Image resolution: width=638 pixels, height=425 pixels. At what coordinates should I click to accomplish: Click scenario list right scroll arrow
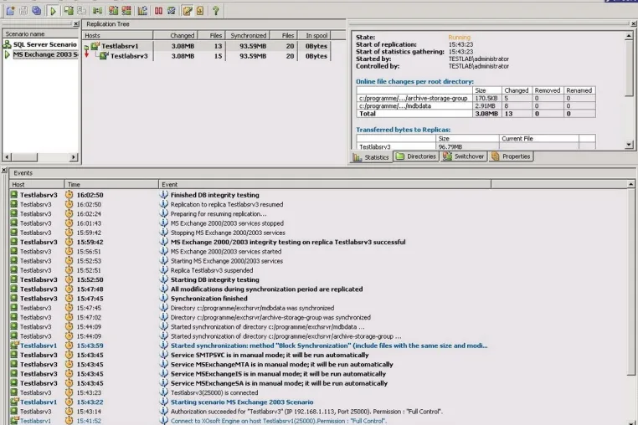(x=74, y=157)
